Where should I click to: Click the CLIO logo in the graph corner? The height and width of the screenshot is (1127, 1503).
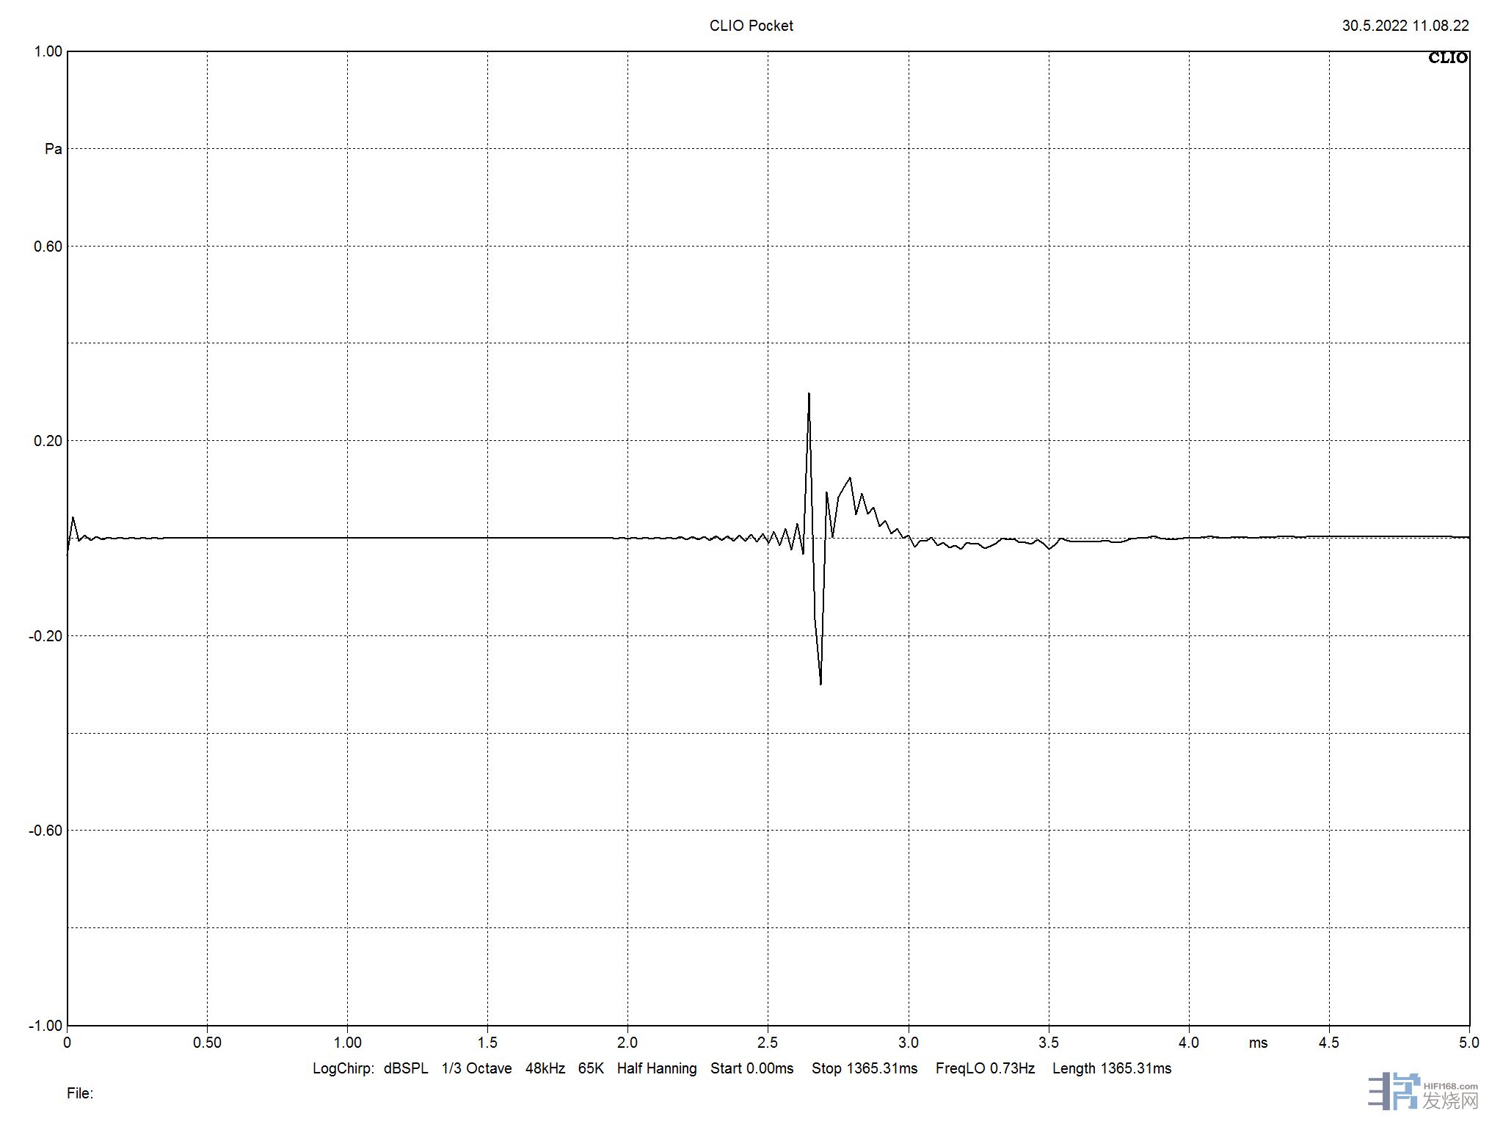click(x=1447, y=58)
